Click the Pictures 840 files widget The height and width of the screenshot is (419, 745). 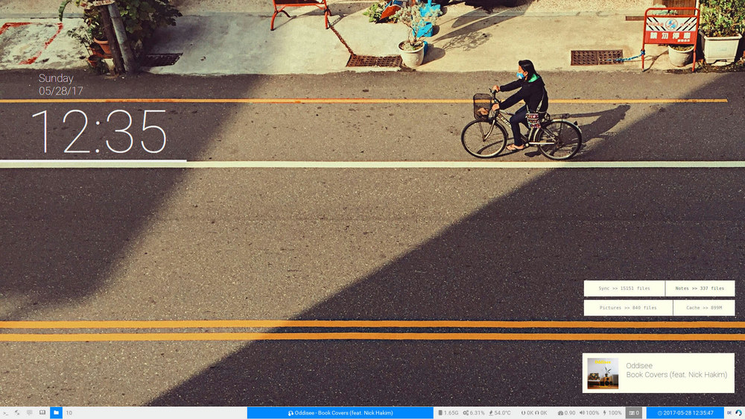[628, 308]
